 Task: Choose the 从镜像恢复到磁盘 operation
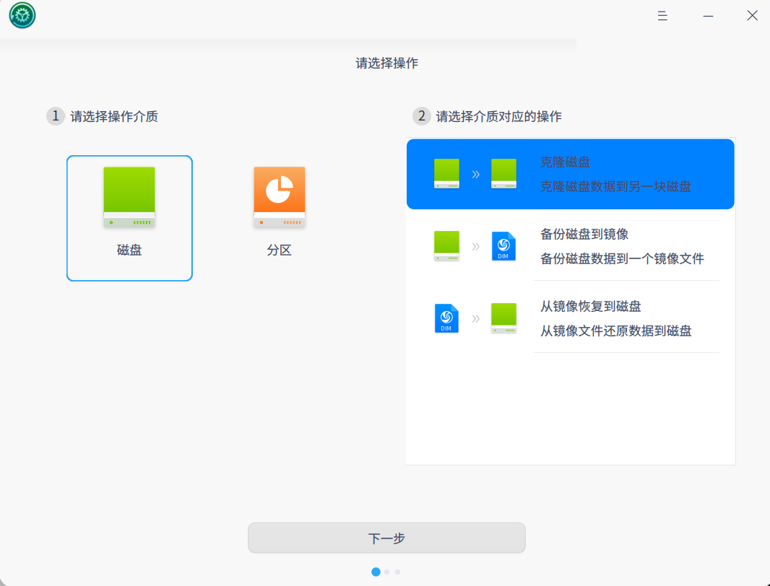click(x=571, y=318)
